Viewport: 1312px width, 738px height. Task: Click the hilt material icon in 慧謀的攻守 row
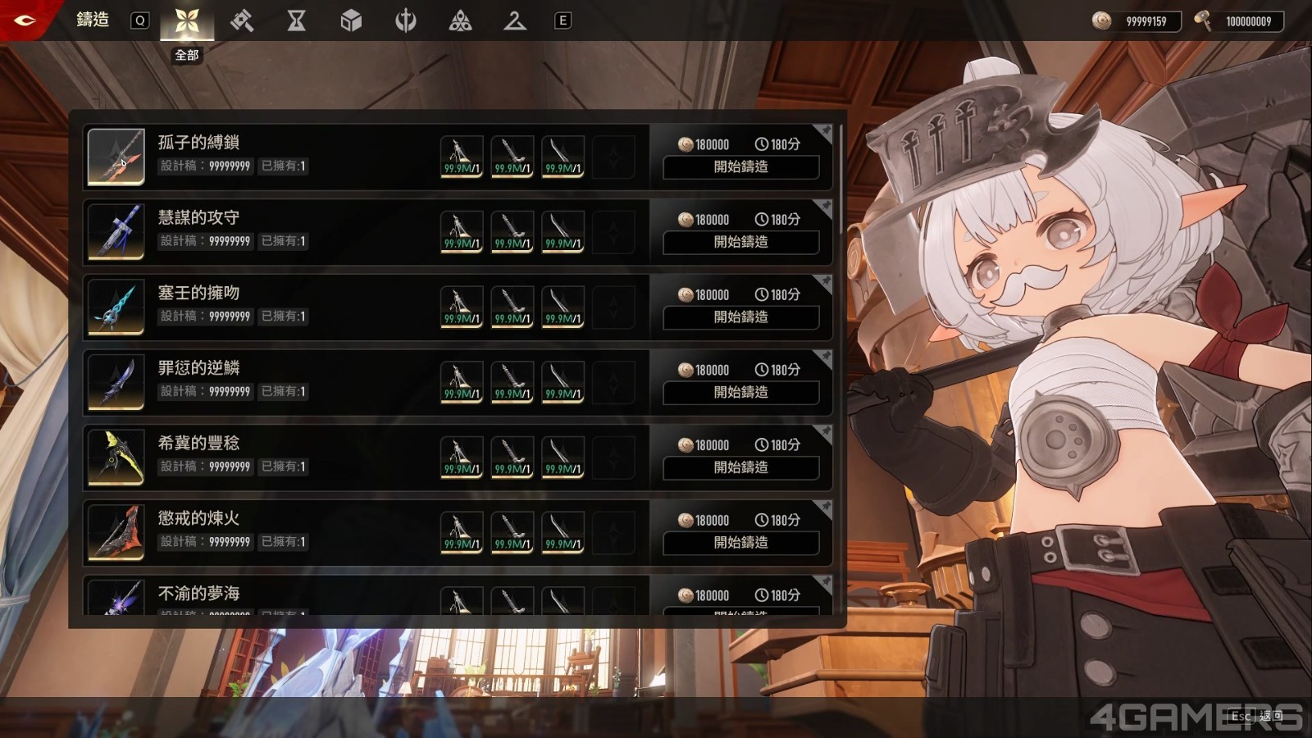(x=512, y=232)
